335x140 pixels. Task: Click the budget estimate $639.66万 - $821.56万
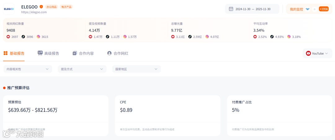click(x=33, y=110)
